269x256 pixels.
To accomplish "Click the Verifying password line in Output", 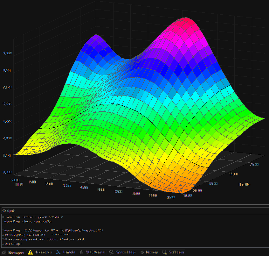I will click(x=36, y=234).
